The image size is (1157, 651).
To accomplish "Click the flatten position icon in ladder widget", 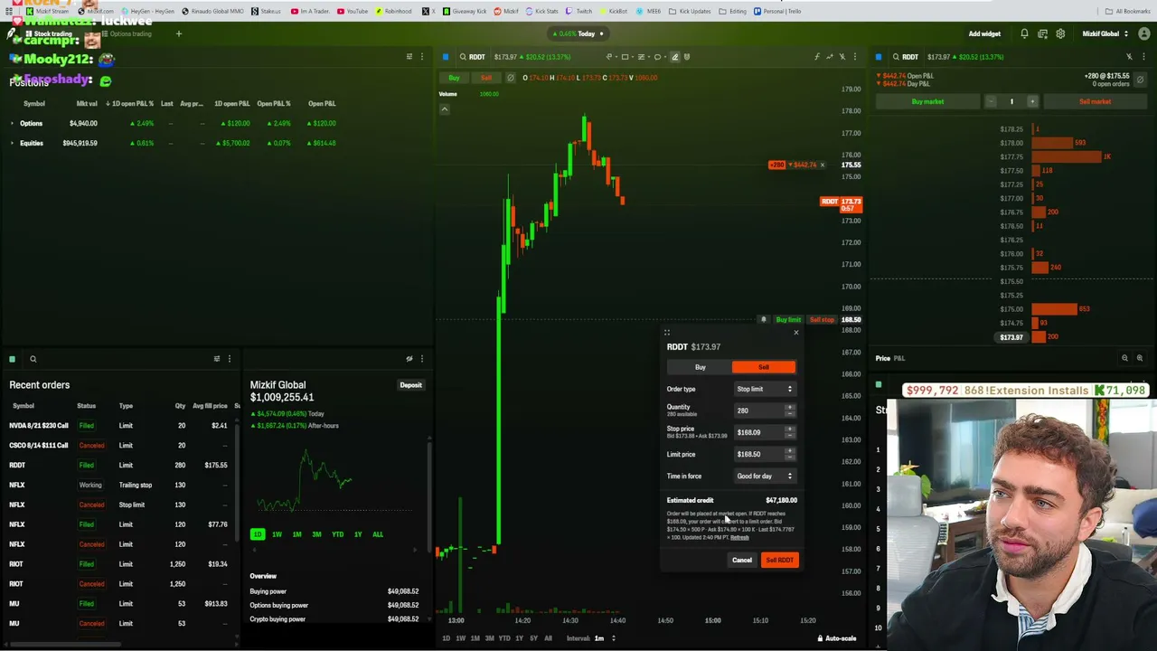I will point(1140,80).
